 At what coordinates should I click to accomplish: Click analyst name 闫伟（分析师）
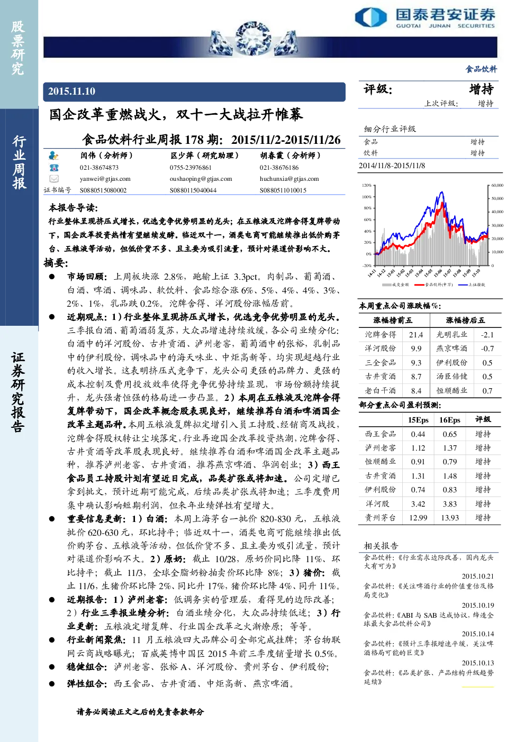[107, 155]
